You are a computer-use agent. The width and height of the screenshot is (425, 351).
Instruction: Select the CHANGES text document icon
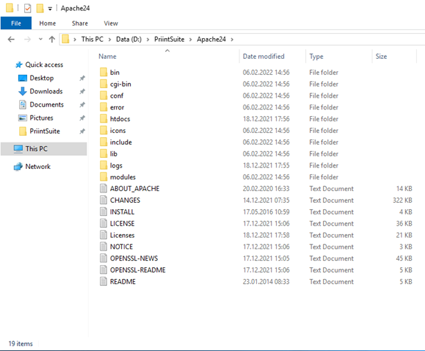(x=104, y=200)
